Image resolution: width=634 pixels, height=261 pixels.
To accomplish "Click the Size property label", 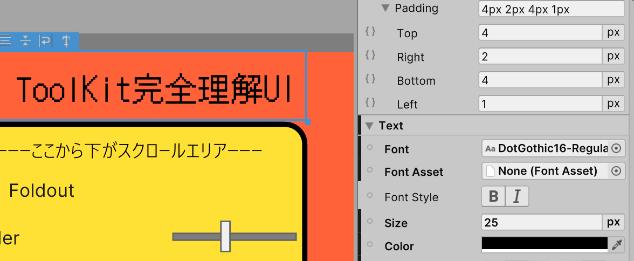I will 396,223.
